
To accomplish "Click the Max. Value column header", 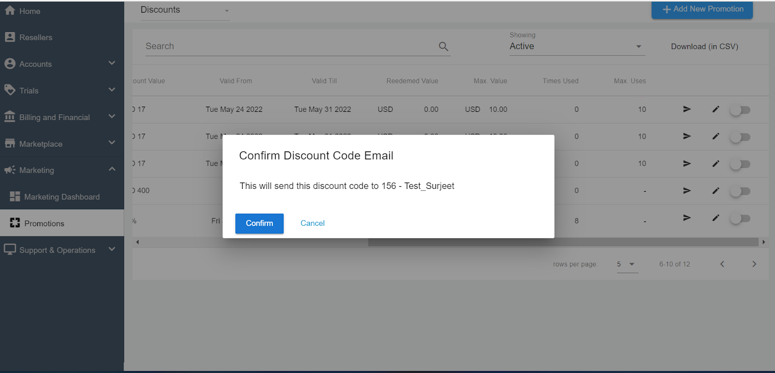I will 490,81.
